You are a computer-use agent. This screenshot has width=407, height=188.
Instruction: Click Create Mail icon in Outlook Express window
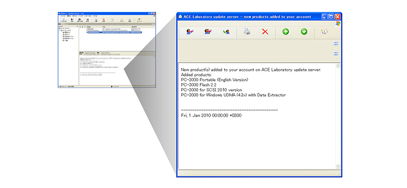pyautogui.click(x=63, y=20)
